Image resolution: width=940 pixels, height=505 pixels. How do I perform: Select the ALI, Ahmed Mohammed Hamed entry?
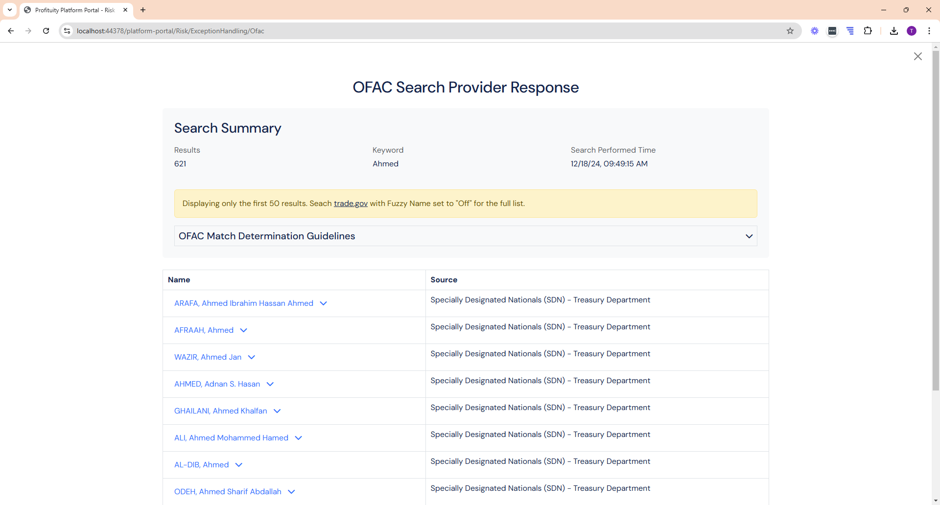click(x=231, y=438)
